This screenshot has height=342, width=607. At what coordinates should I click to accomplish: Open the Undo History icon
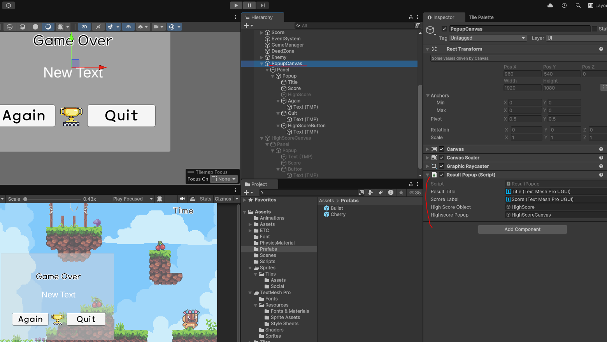[564, 5]
